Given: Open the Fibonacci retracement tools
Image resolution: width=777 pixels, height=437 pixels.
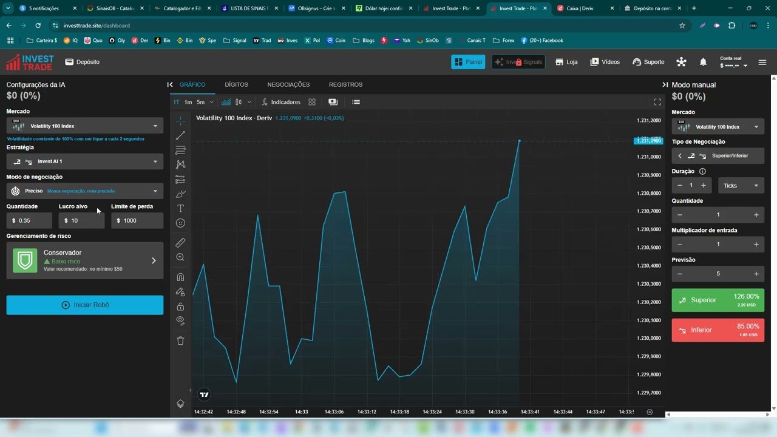Looking at the screenshot, I should click(x=180, y=150).
